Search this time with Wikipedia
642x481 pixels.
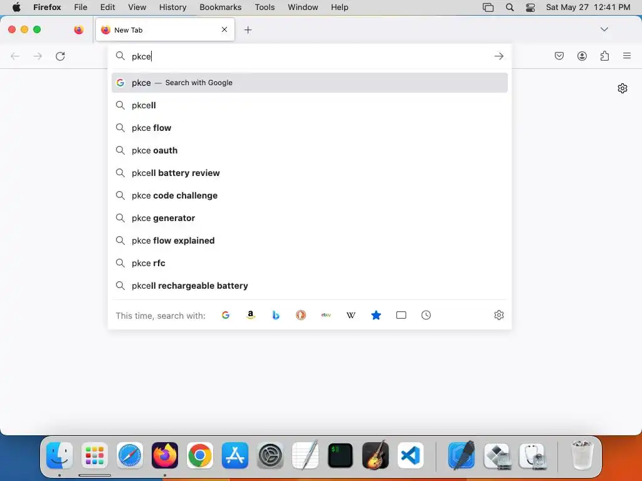tap(351, 315)
